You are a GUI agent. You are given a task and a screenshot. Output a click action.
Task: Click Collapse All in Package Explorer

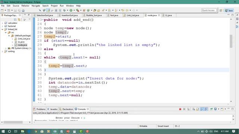point(15,20)
